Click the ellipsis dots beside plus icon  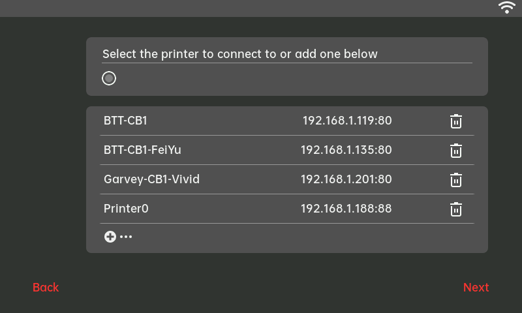click(126, 237)
